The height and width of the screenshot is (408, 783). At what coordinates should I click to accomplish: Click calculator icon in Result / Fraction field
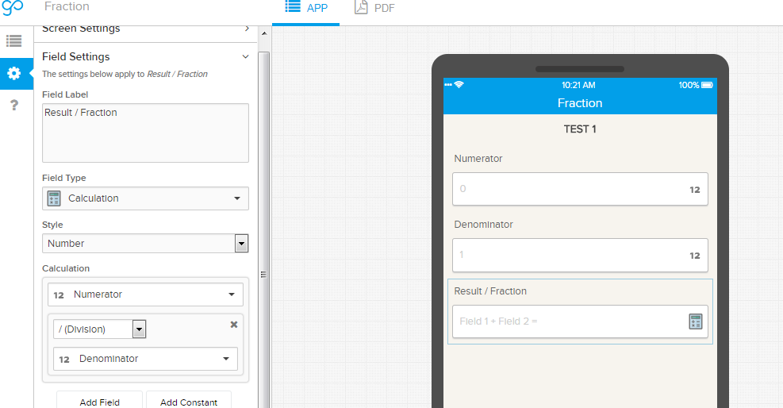click(696, 321)
